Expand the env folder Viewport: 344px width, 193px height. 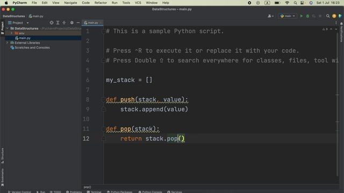(x=11, y=33)
